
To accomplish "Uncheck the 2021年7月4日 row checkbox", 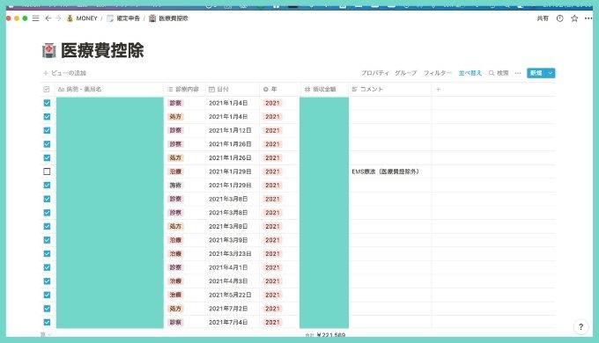I will [x=47, y=323].
